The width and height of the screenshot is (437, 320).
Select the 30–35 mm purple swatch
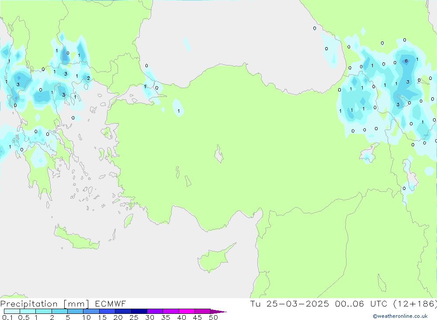(155, 311)
